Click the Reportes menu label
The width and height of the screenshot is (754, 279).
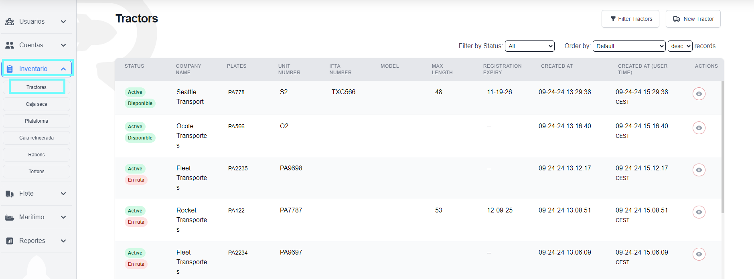point(32,241)
